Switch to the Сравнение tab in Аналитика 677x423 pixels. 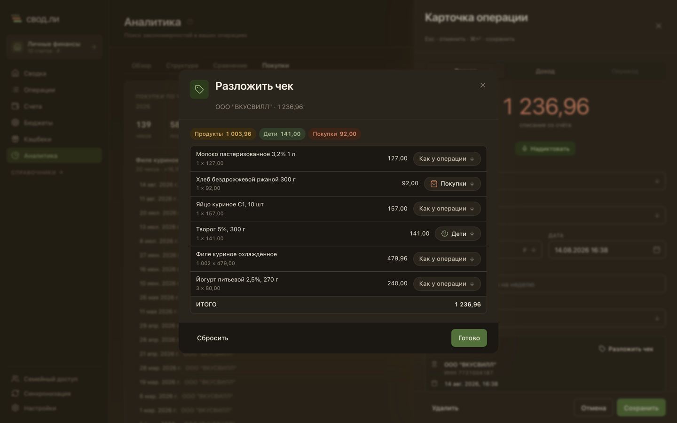[x=230, y=65]
